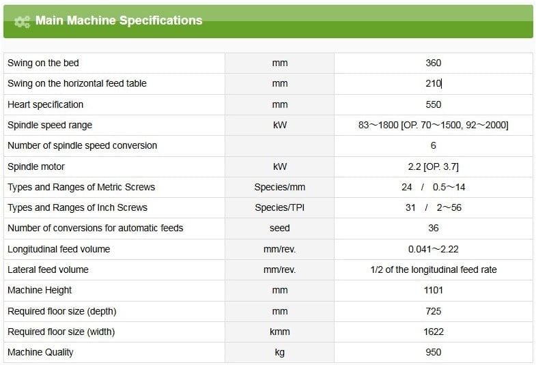
Task: Click the Longitudinal feed volume label
Action: click(x=59, y=249)
